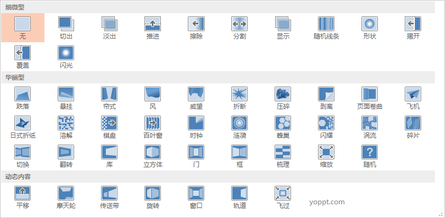Choose the 闪光 flash transition
This screenshot has width=445, height=218.
tap(66, 56)
